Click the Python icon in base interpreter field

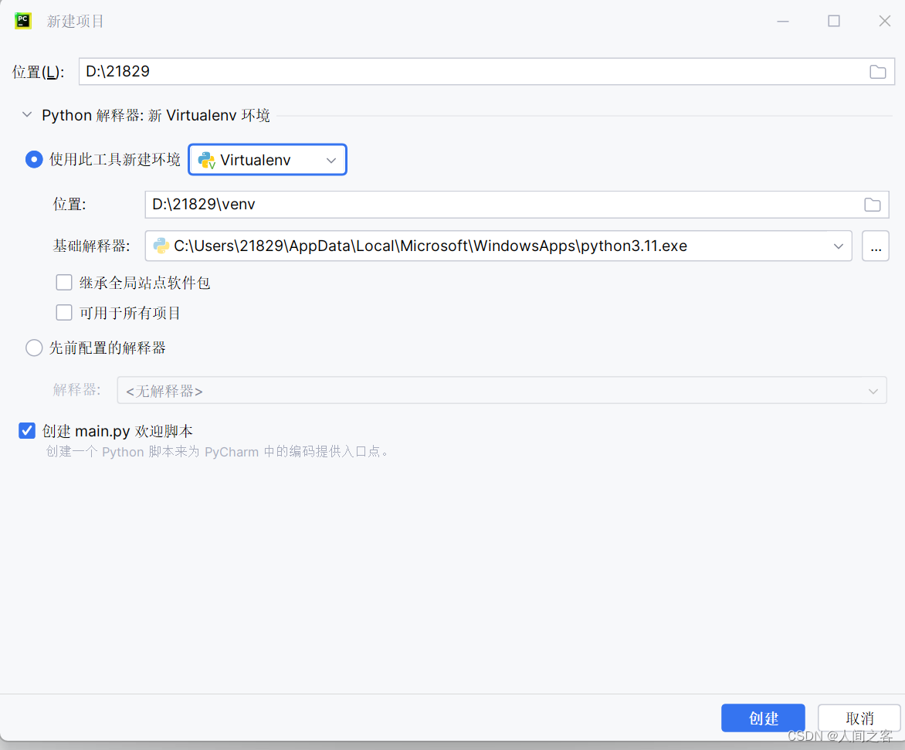click(161, 246)
